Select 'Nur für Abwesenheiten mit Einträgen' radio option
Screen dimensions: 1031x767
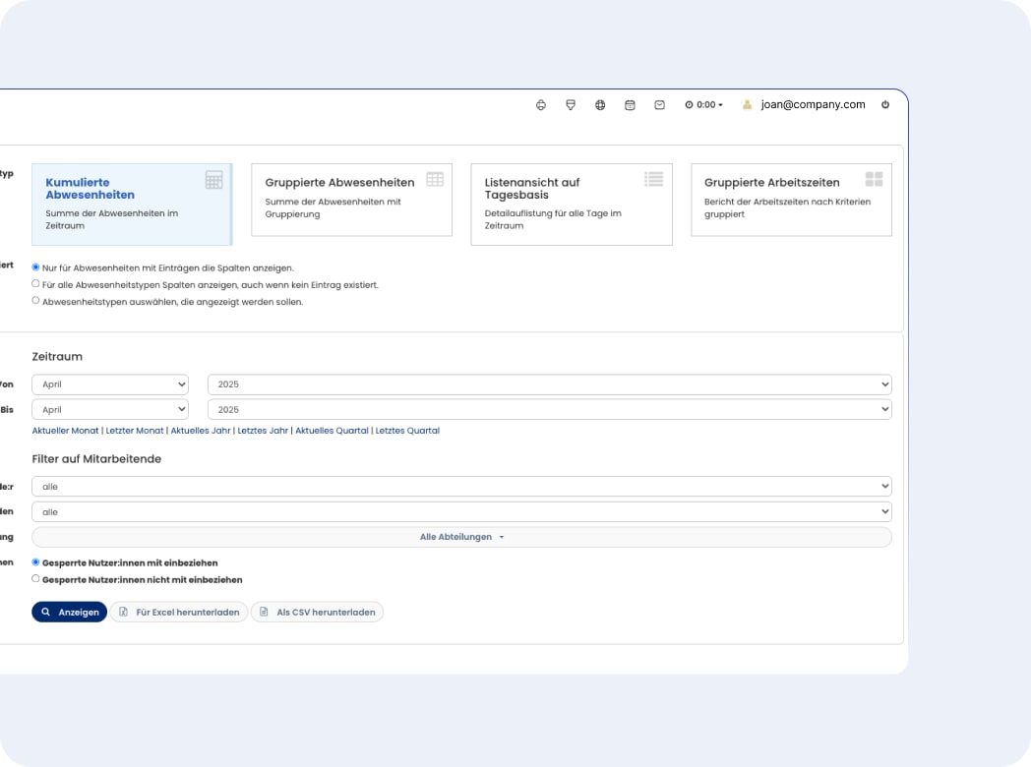coord(36,266)
